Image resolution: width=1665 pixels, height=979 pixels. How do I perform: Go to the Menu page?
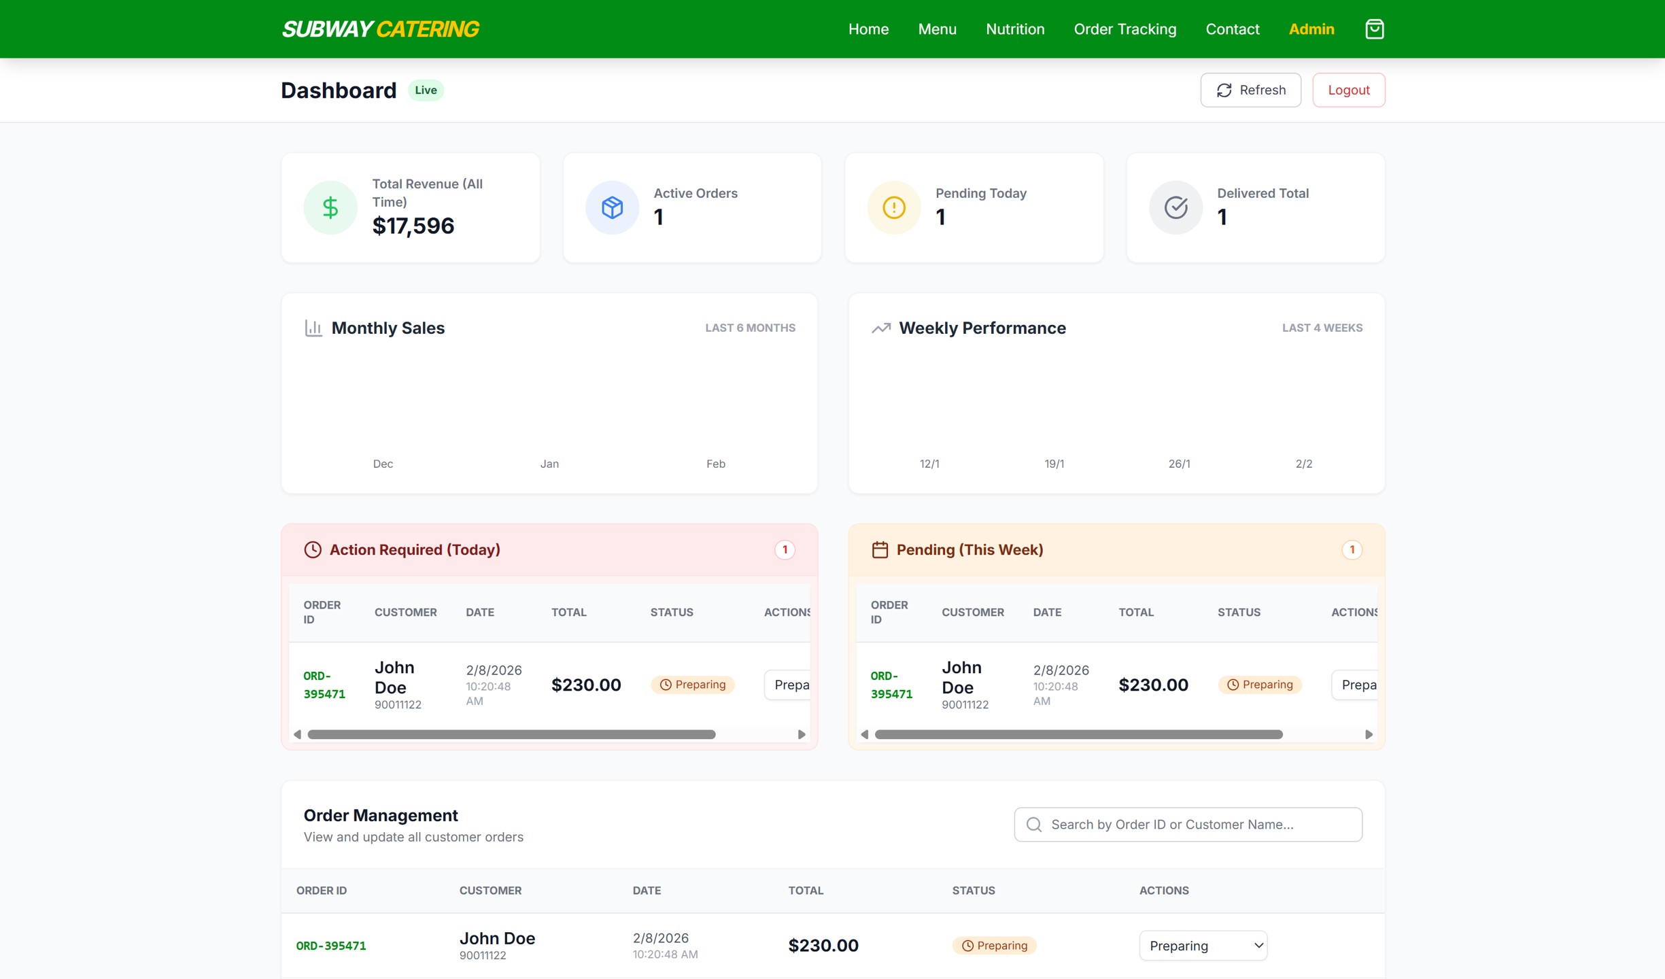point(937,29)
